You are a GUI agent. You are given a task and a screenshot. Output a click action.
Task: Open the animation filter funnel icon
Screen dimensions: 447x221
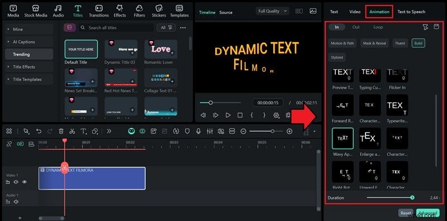[x=425, y=27]
